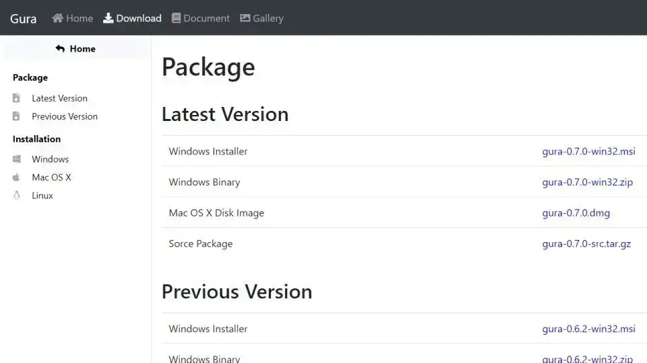Image resolution: width=647 pixels, height=363 pixels.
Task: Open the Gura brand link
Action: (23, 18)
